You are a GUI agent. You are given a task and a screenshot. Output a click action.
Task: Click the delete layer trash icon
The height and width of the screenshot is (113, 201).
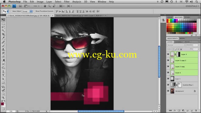[x=196, y=111]
